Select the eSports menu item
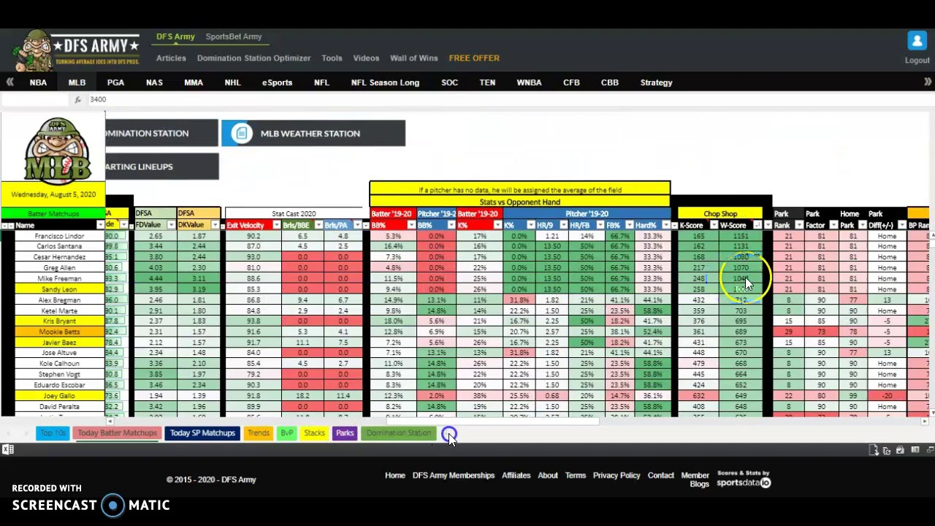The width and height of the screenshot is (935, 526). click(x=277, y=83)
